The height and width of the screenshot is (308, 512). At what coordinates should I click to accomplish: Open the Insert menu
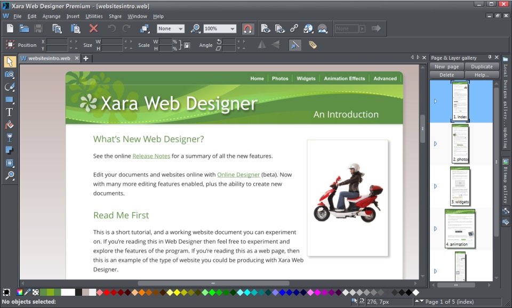(73, 16)
